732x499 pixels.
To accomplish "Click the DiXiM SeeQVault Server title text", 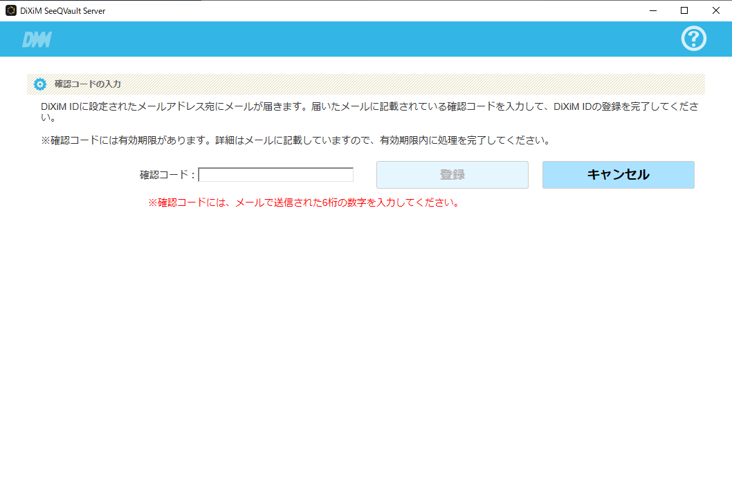I will coord(63,10).
